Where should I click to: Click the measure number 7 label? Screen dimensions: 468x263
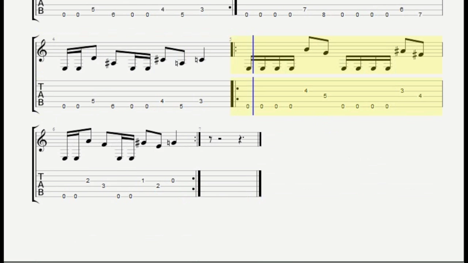[200, 129]
